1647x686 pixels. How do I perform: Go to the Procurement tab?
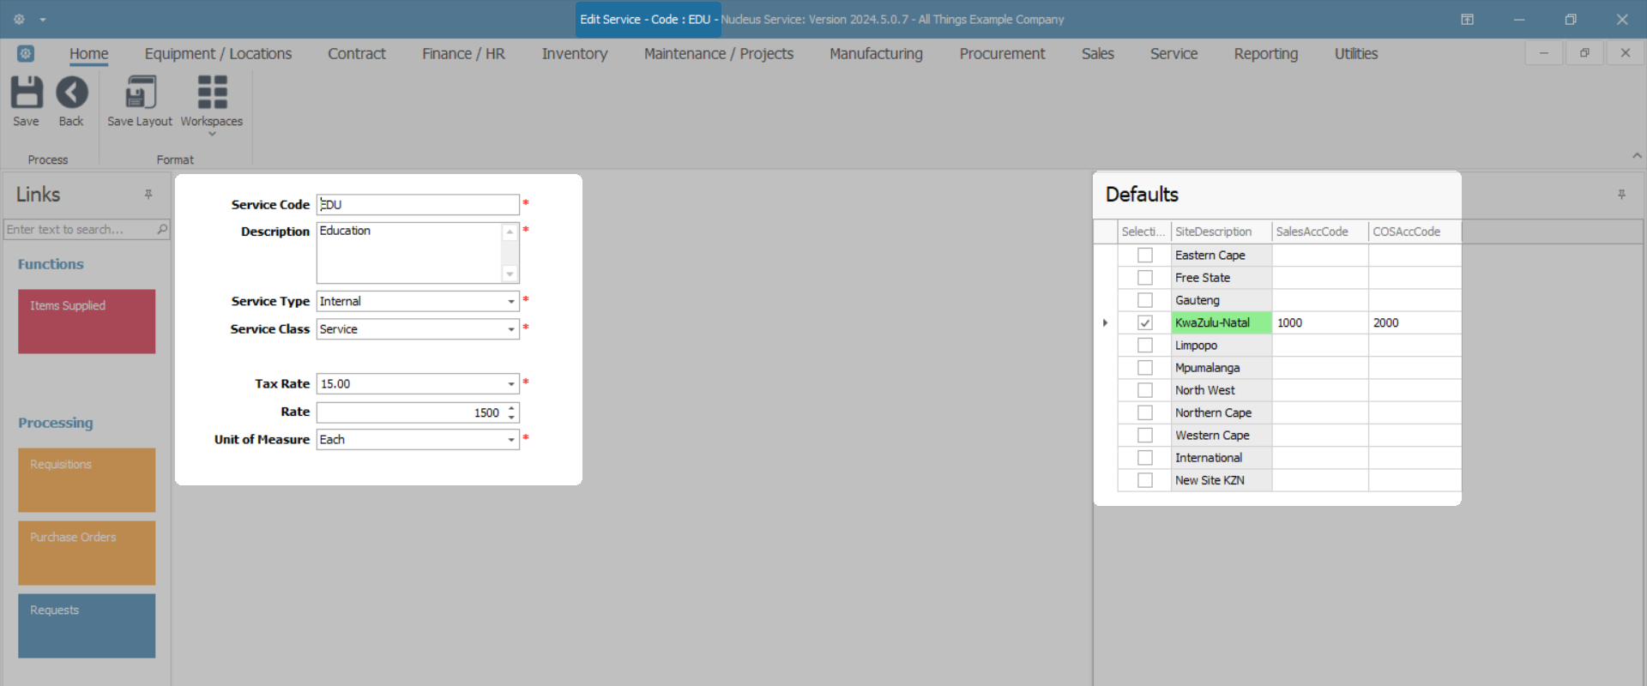tap(1002, 53)
